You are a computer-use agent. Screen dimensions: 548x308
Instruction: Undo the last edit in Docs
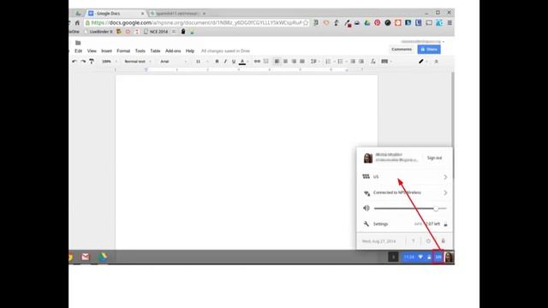[74, 62]
